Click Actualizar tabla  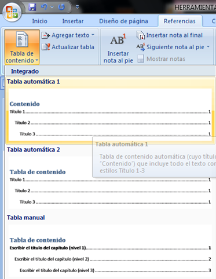coord(68,47)
